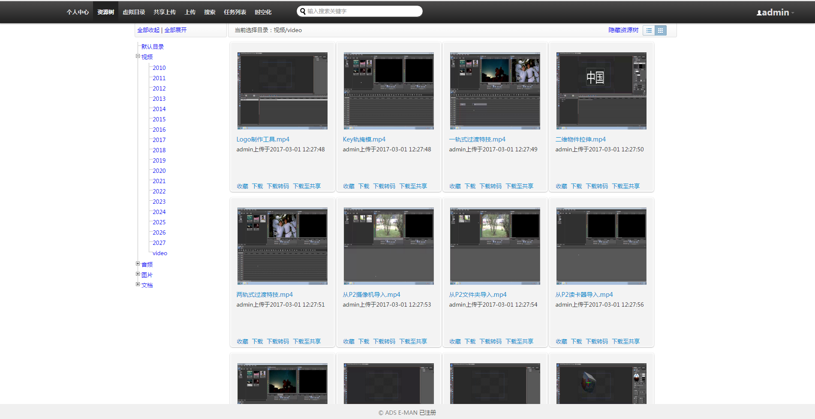Screen dimensions: 815x419
Task: Click 隐藏资源树 link
Action: pos(623,30)
